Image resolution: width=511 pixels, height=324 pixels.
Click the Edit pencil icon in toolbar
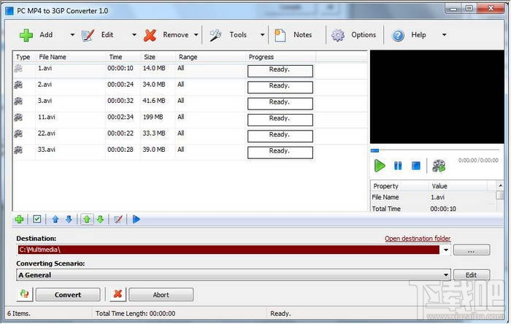88,35
